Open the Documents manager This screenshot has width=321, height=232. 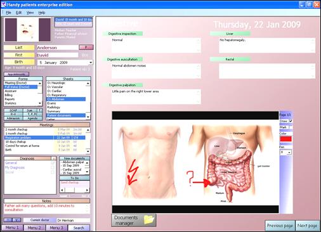134,220
